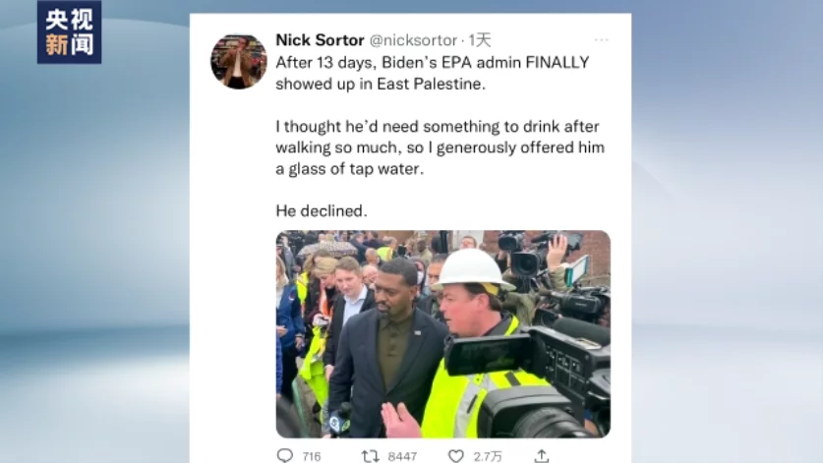Click the 'After 13 days' opening sentence
The width and height of the screenshot is (823, 463).
[x=334, y=62]
